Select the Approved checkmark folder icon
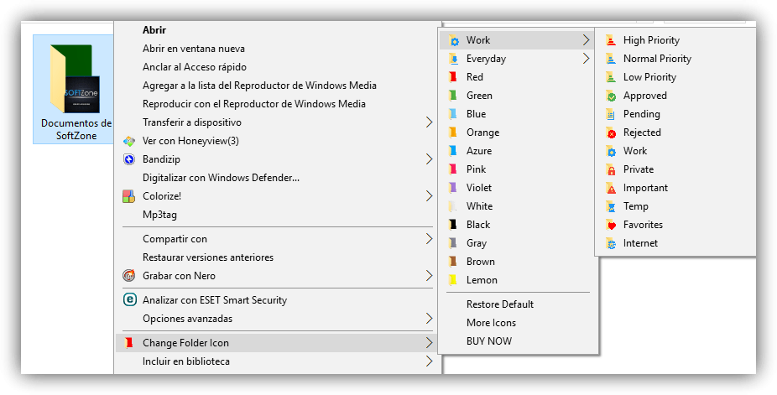777x395 pixels. (609, 96)
